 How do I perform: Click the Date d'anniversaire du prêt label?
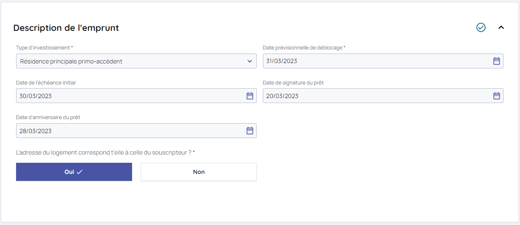coord(48,117)
